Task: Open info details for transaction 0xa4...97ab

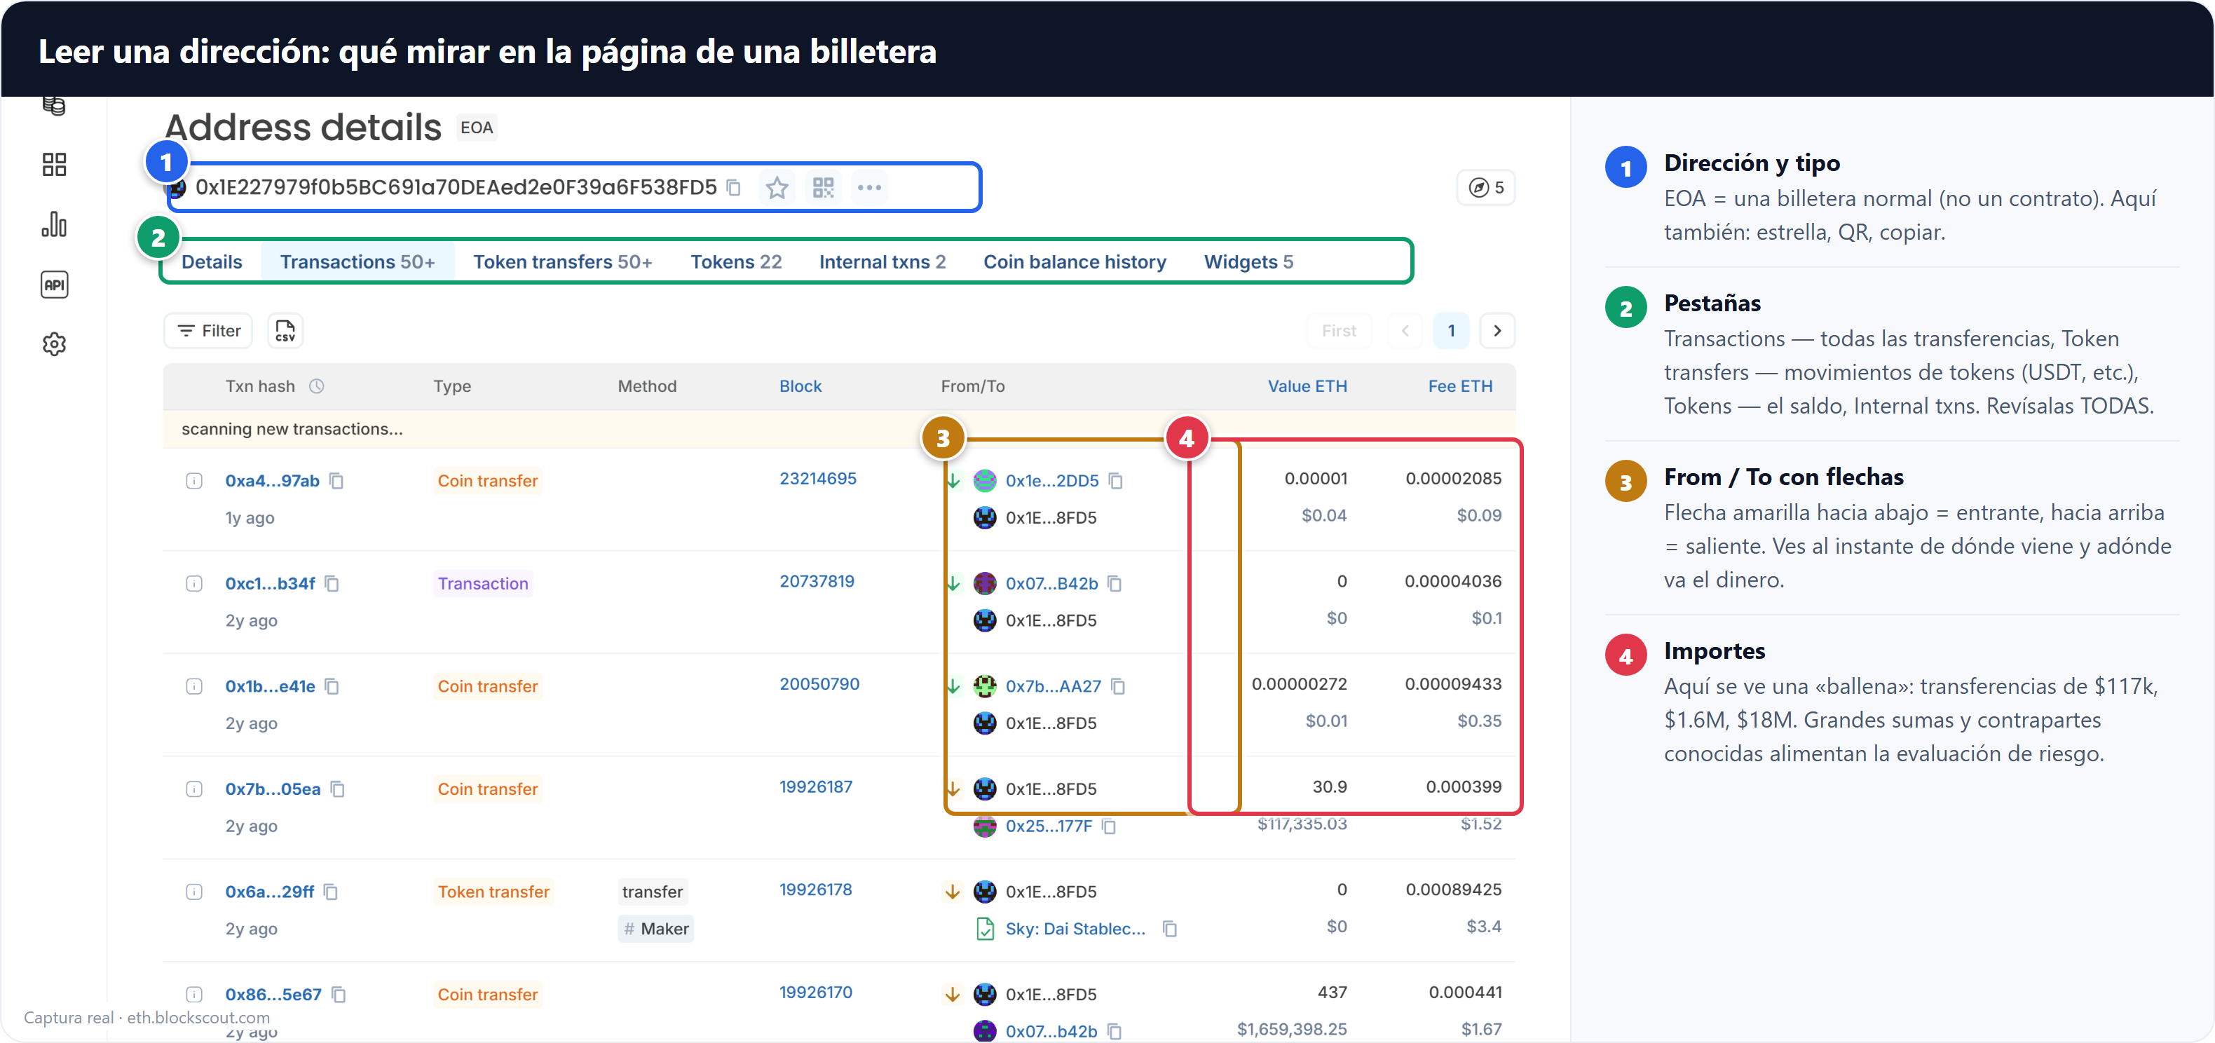Action: click(194, 481)
